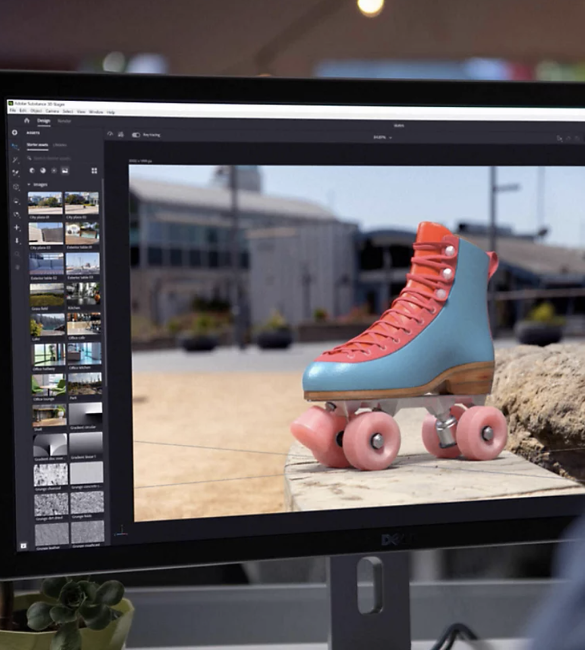Viewport: 585px width, 650px height.
Task: Select the Gradient circular image
Action: 86,414
